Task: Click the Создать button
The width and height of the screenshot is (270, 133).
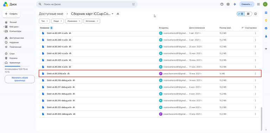Action: click(11, 14)
